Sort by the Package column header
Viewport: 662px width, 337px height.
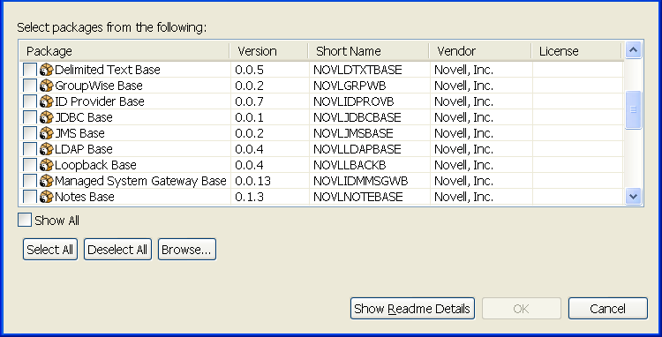[x=124, y=51]
